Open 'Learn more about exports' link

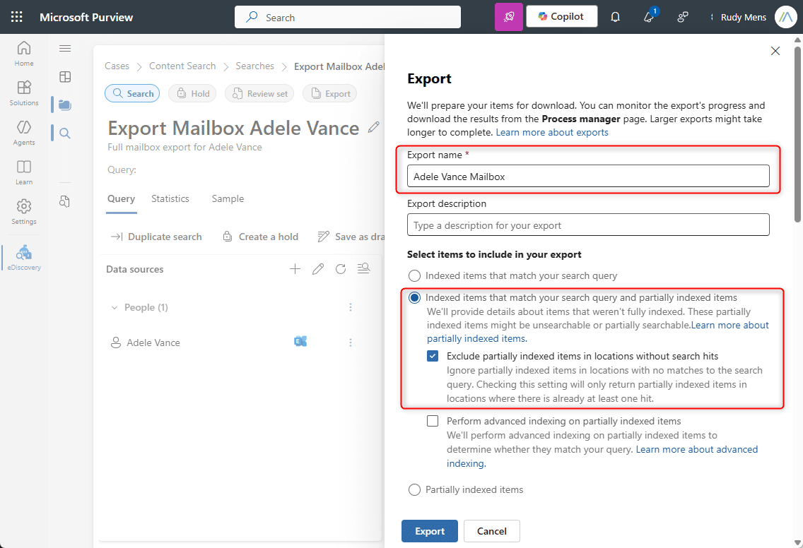tap(552, 132)
